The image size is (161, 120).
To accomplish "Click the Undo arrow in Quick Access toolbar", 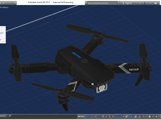I will coord(4,3).
